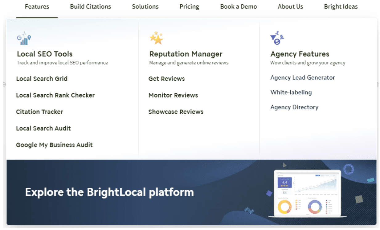Click 'Wow clients and grow your agency' text

click(308, 63)
